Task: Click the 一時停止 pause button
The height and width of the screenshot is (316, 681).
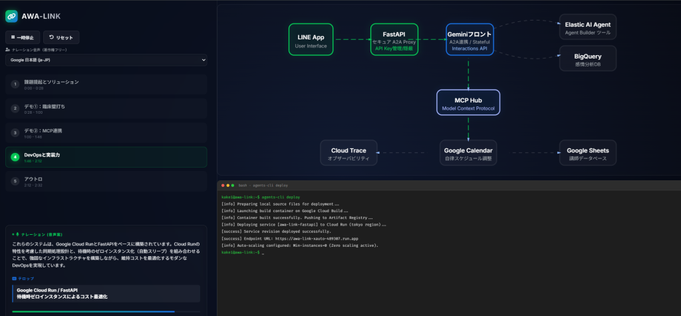Action: (x=23, y=37)
